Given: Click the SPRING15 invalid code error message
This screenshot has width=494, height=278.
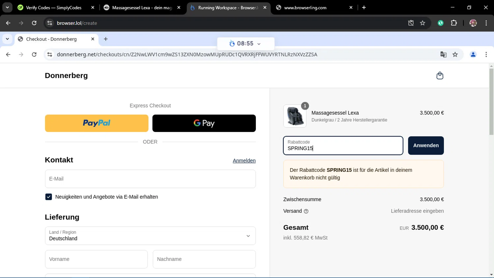Looking at the screenshot, I should 363,174.
